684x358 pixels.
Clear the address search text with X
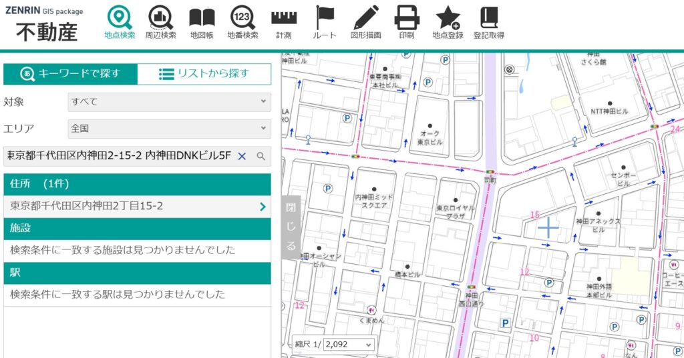click(242, 156)
